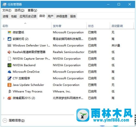Screen dimensions: 136x127
Task: Maximize the 任务管理器 window
Action: [x=119, y=4]
